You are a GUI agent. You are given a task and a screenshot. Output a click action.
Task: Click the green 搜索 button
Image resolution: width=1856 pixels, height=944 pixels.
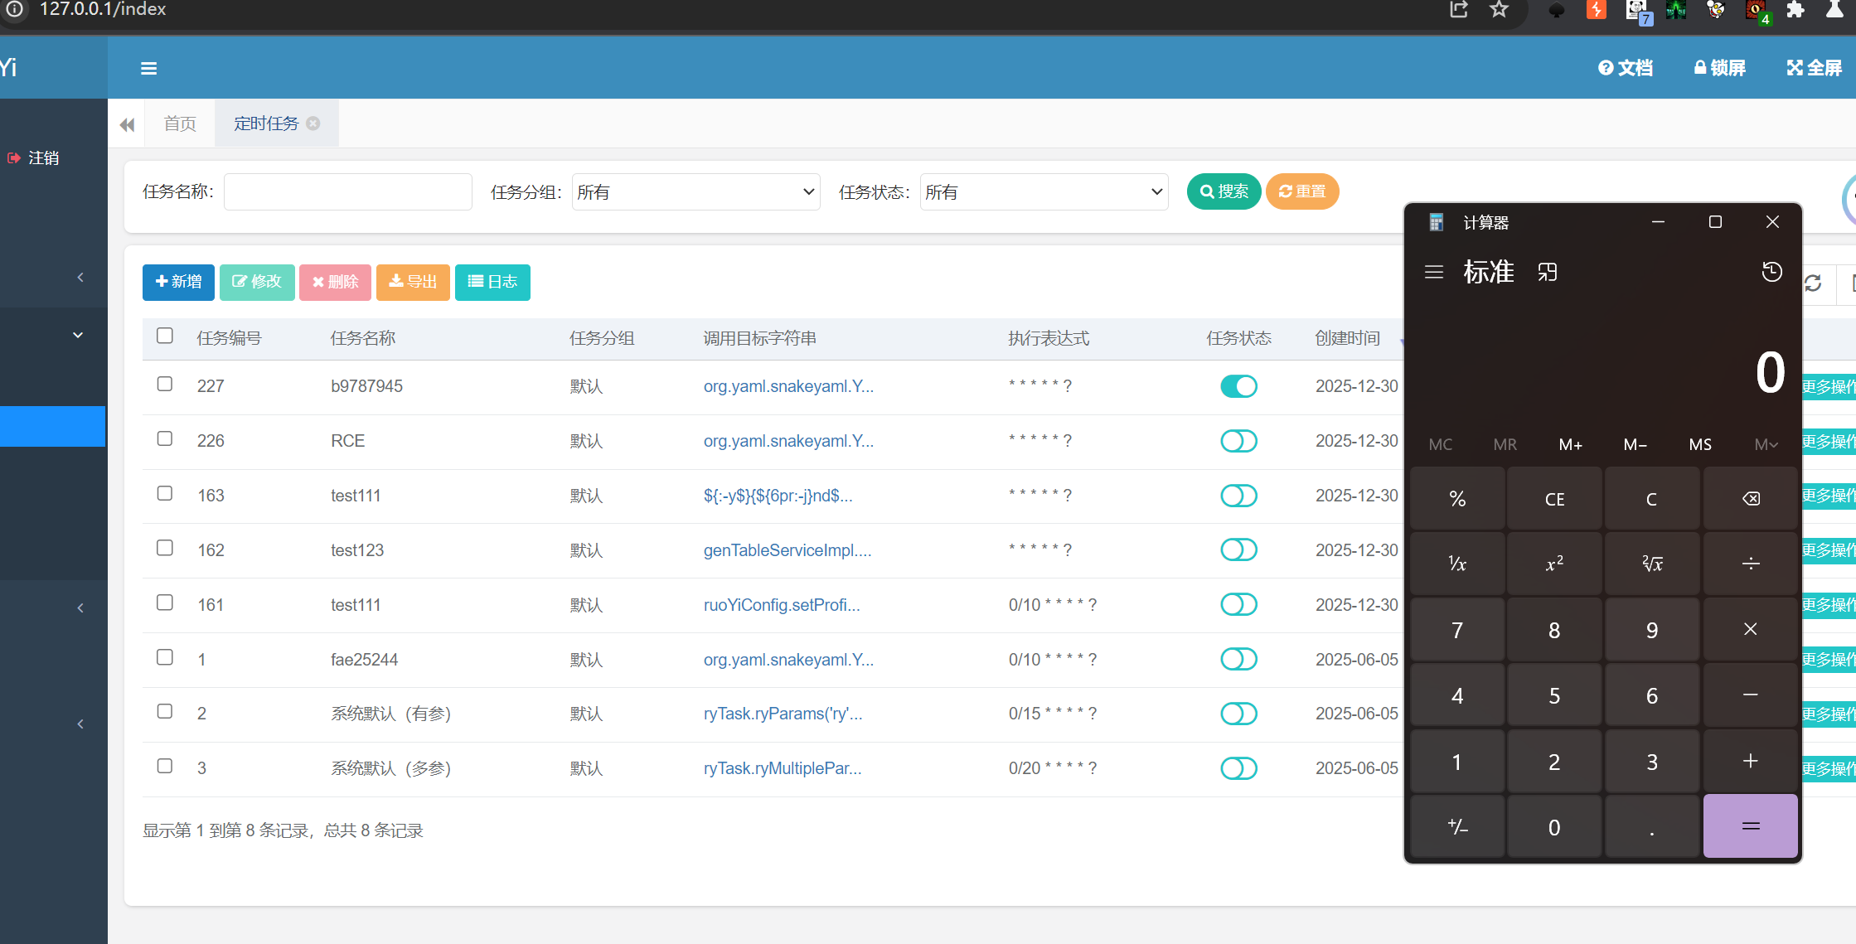(x=1224, y=191)
